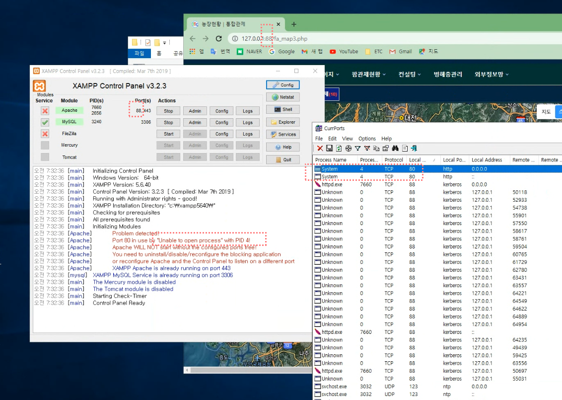
Task: Click the map page horizontal scrollbar
Action: click(248, 370)
